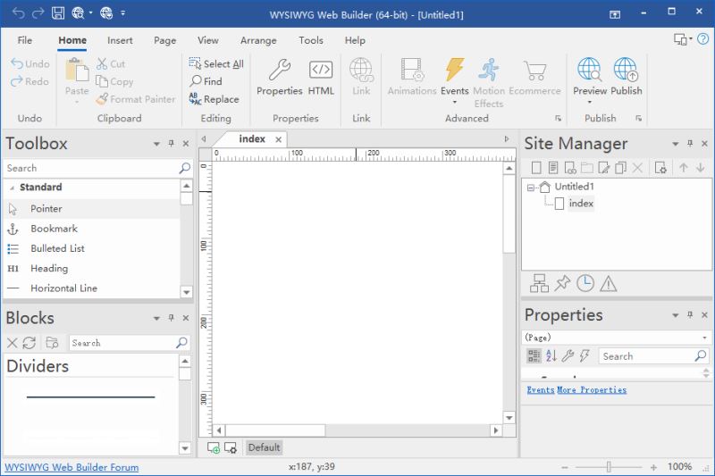Click the Toolbox search field

89,168
